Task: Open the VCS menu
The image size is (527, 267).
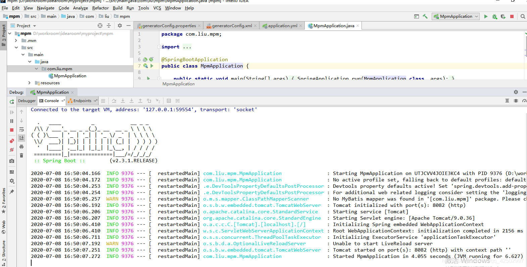Action: click(x=157, y=8)
